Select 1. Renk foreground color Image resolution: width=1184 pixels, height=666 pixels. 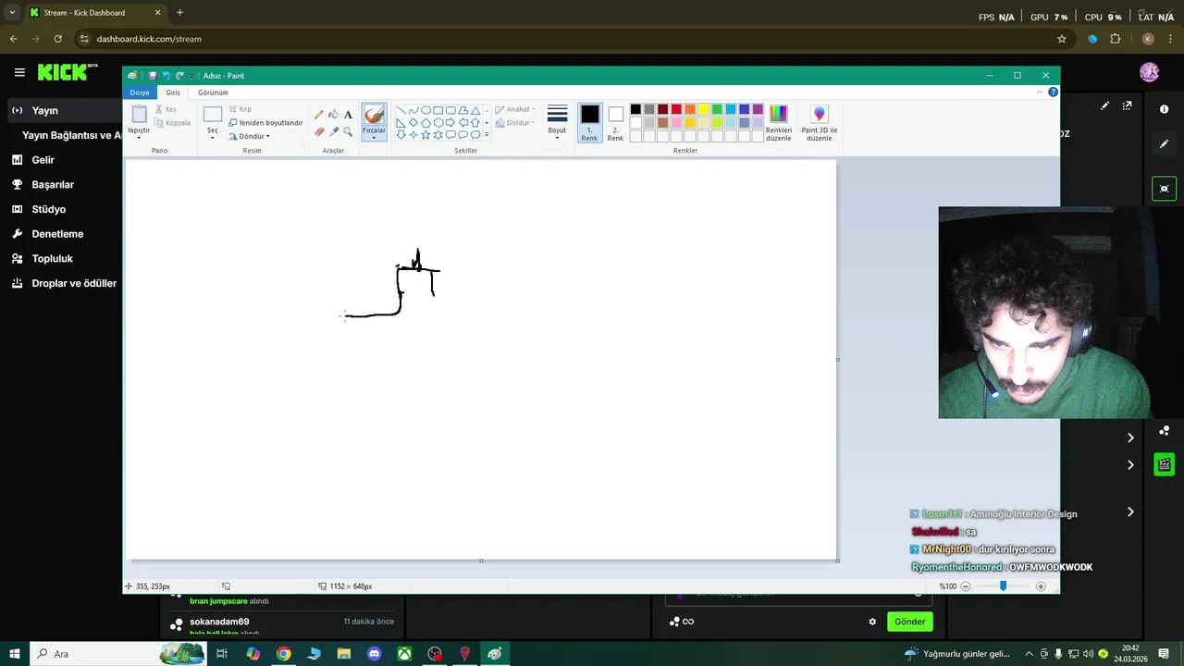(589, 123)
